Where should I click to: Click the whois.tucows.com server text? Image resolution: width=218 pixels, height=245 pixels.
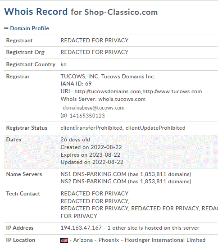pyautogui.click(x=122, y=99)
